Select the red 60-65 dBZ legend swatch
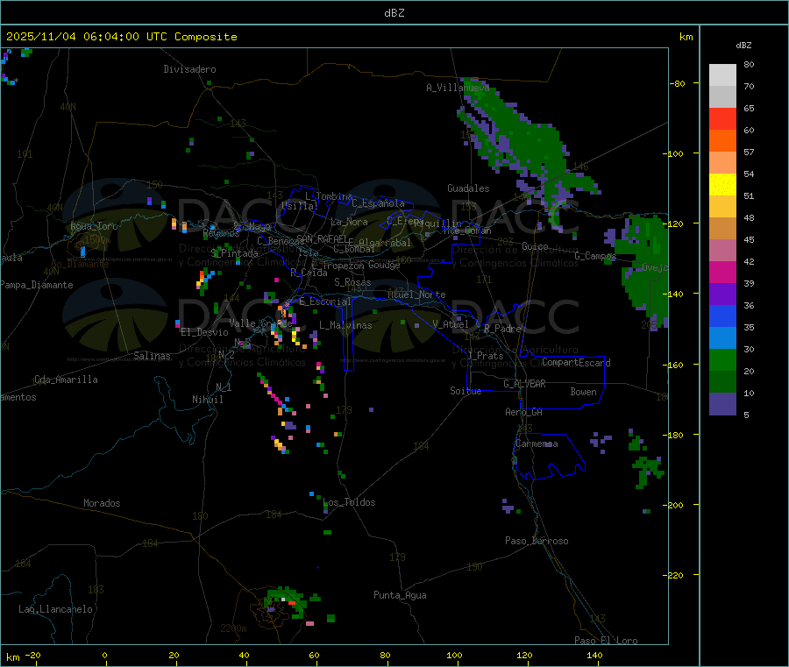Viewport: 789px width, 667px height. tap(722, 118)
